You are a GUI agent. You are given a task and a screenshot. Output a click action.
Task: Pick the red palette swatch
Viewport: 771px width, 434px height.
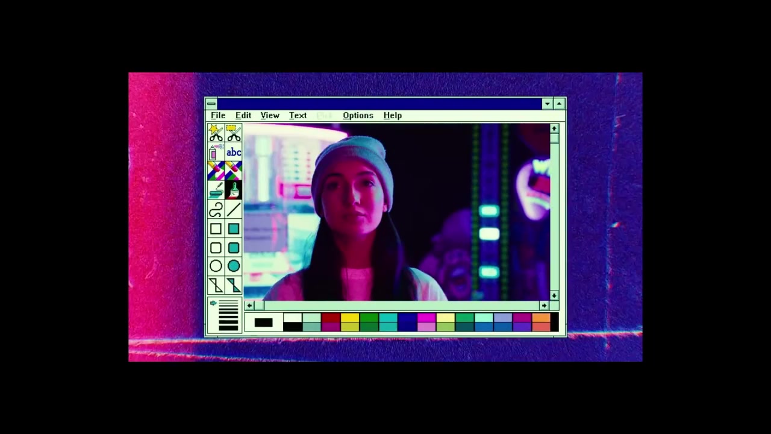pyautogui.click(x=331, y=318)
